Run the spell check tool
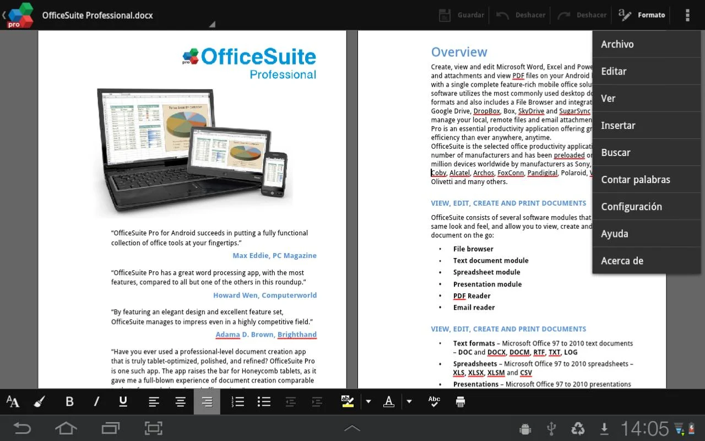Viewport: 705px width, 441px height. coord(435,402)
